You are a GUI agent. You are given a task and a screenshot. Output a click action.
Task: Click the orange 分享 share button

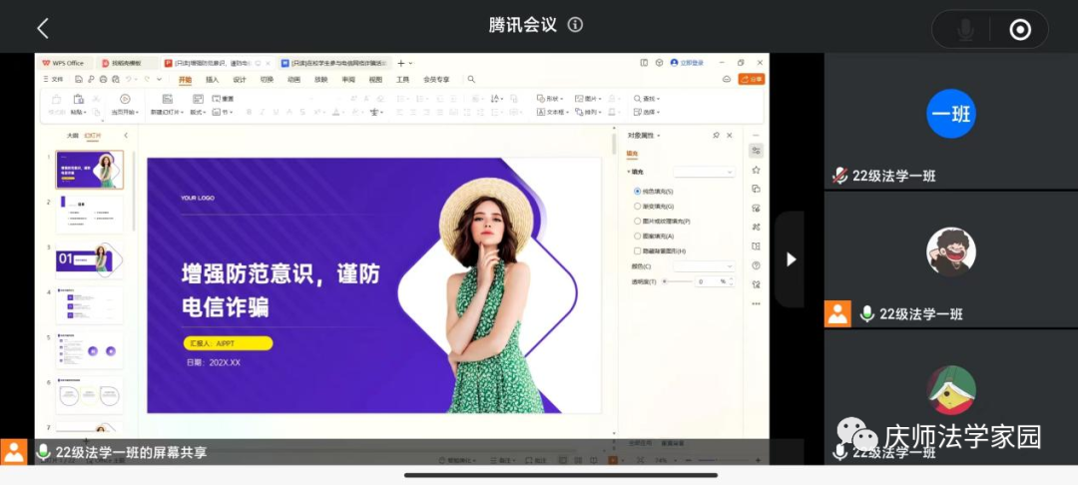[x=751, y=79]
